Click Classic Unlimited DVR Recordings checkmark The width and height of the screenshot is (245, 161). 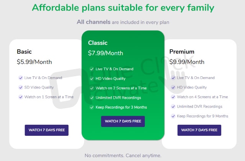pos(91,98)
